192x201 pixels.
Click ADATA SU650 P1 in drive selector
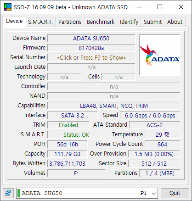coord(87,193)
